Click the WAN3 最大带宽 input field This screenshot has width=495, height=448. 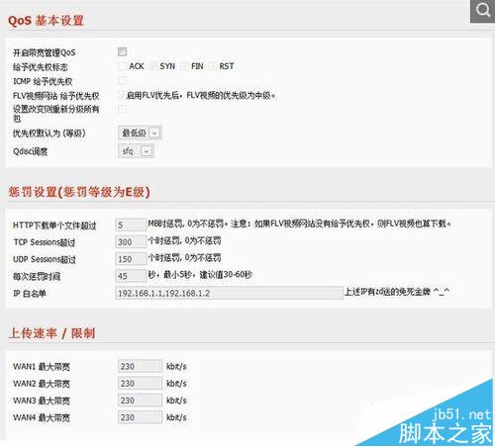point(140,401)
